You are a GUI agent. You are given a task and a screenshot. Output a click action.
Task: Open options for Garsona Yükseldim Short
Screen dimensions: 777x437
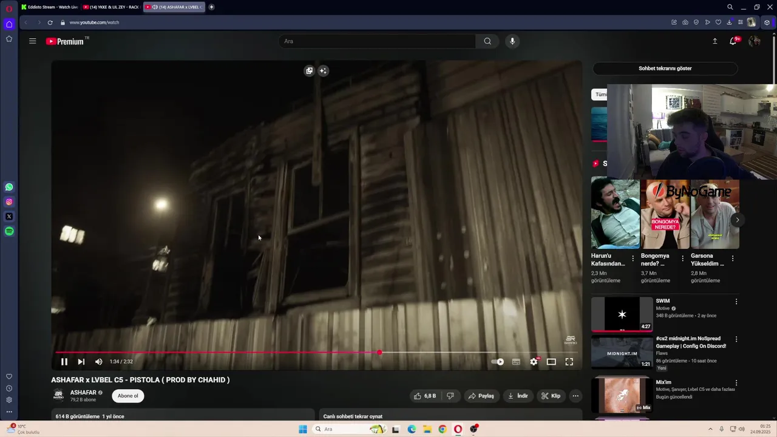point(733,258)
